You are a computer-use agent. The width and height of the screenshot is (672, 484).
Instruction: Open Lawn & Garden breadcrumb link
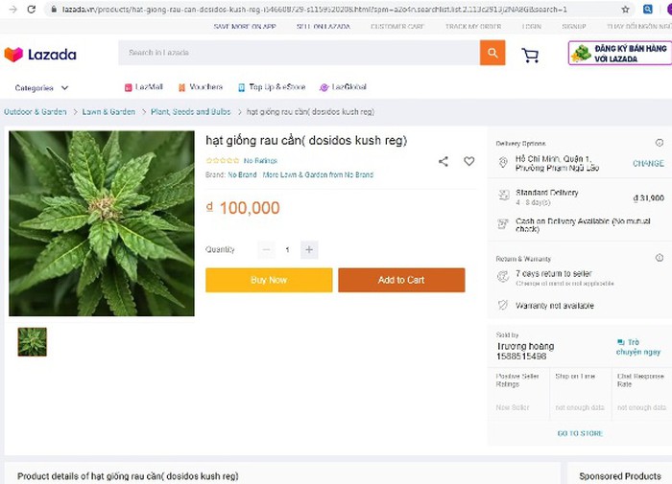[x=108, y=112]
